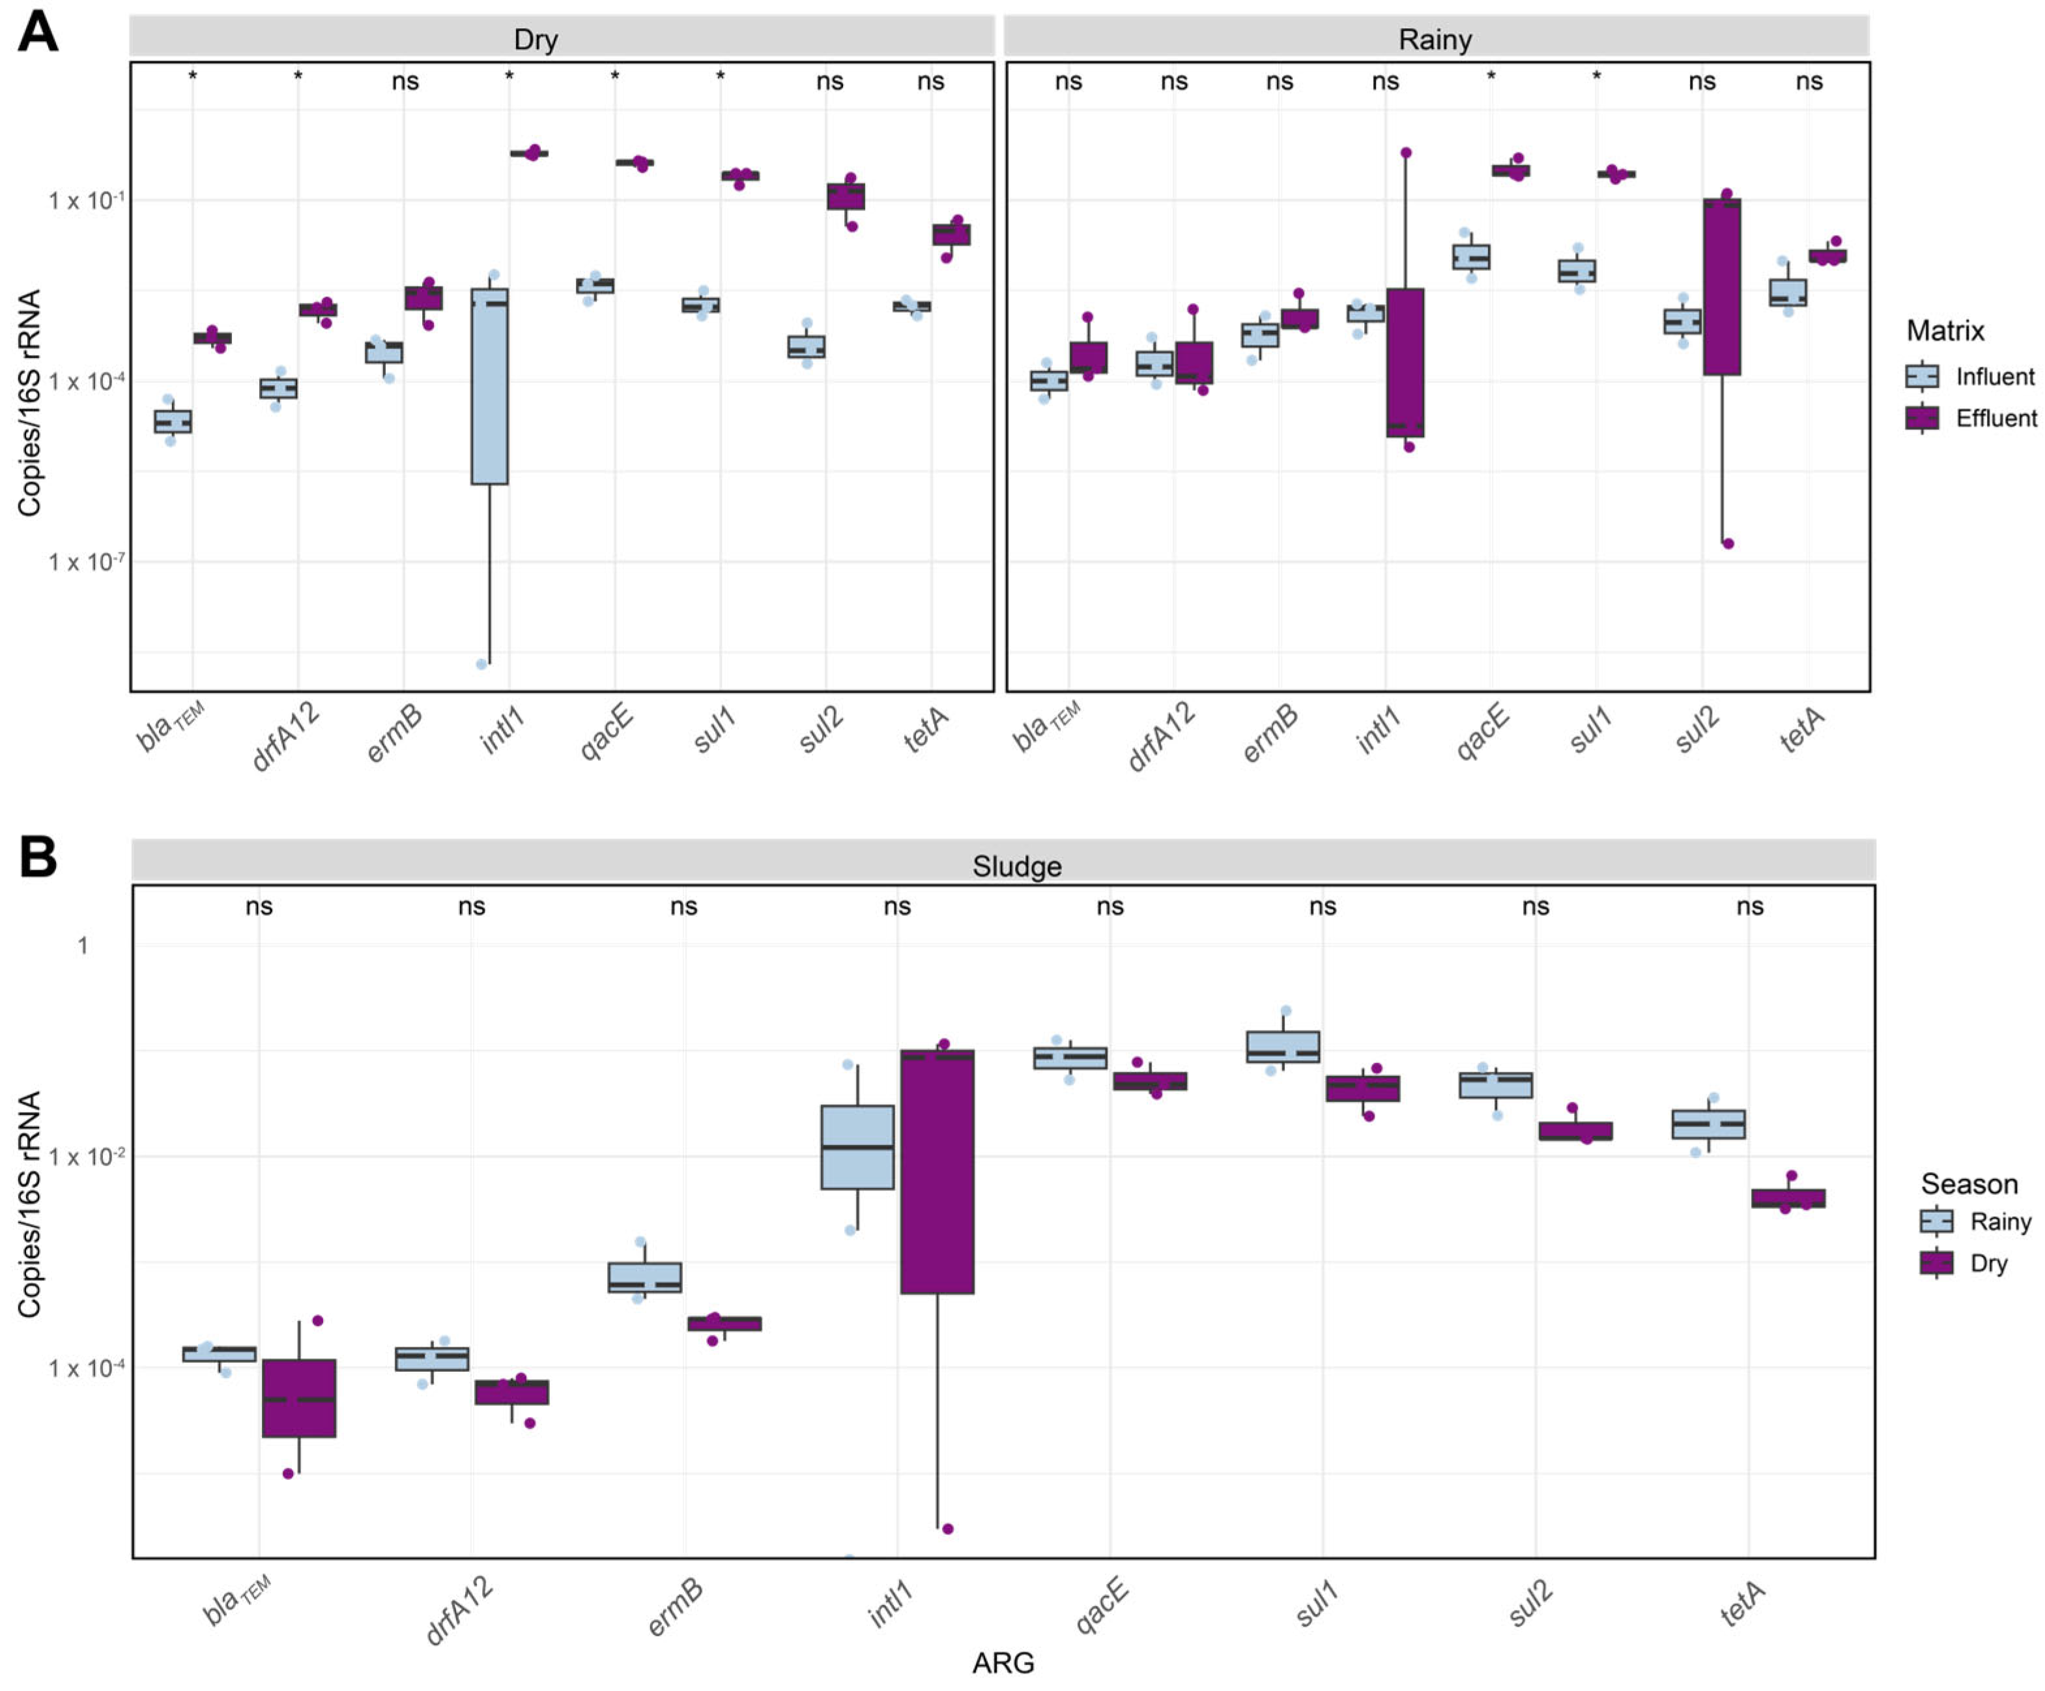Screen dimensions: 2045x1691
Task: Click the drfA12 axis label in Sludge panel
Action: 459,1611
